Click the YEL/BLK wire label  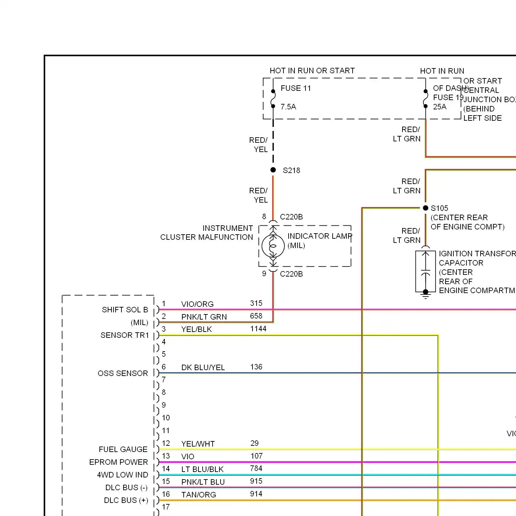point(196,330)
